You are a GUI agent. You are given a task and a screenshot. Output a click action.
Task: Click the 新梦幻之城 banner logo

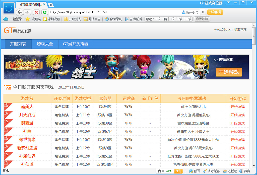pos(24,65)
